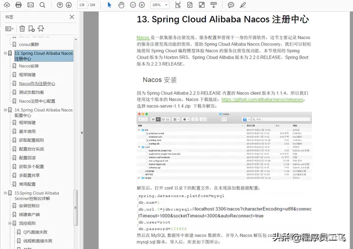
Task: Click the zoom out minus button
Action: click(133, 5)
